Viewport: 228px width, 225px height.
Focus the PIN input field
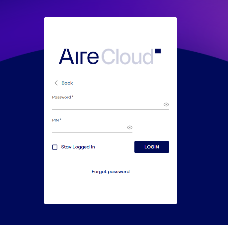[89, 127]
